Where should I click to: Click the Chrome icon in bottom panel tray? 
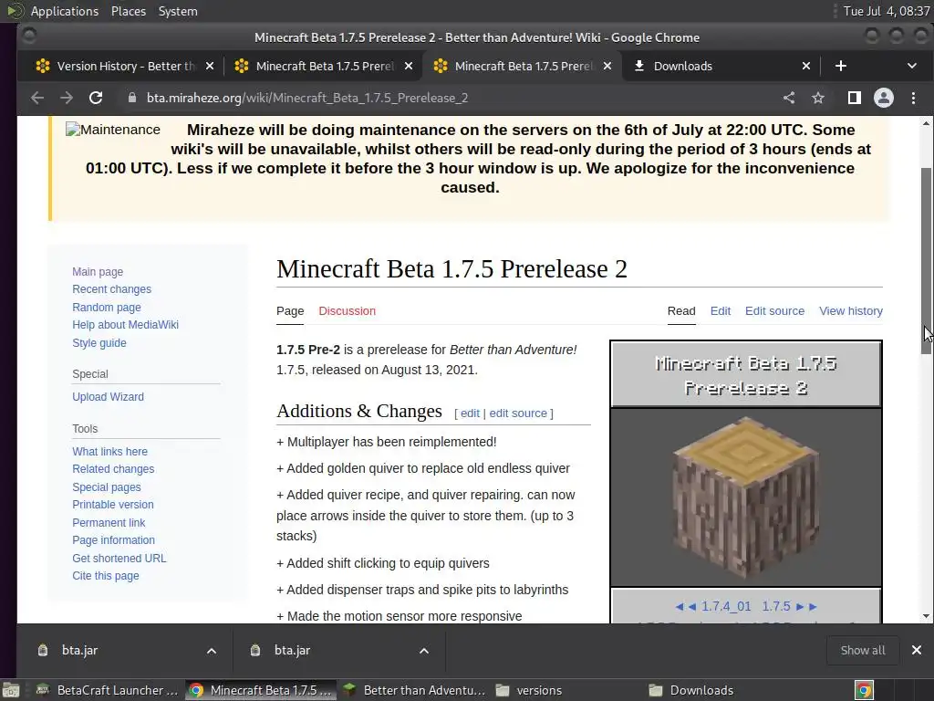pyautogui.click(x=864, y=690)
